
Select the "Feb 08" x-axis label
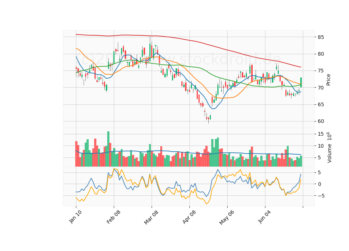coord(113,217)
